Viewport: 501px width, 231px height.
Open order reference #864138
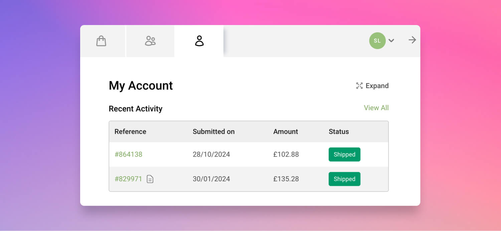[129, 155]
